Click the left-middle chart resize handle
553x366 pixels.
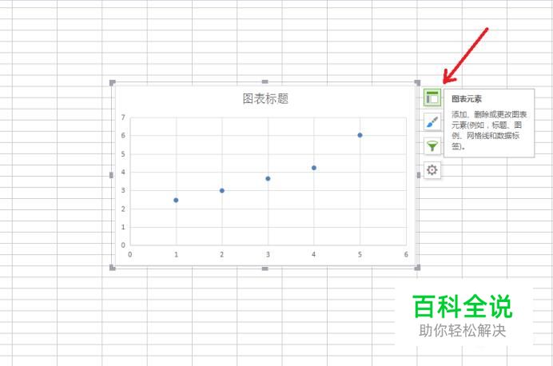pos(111,175)
